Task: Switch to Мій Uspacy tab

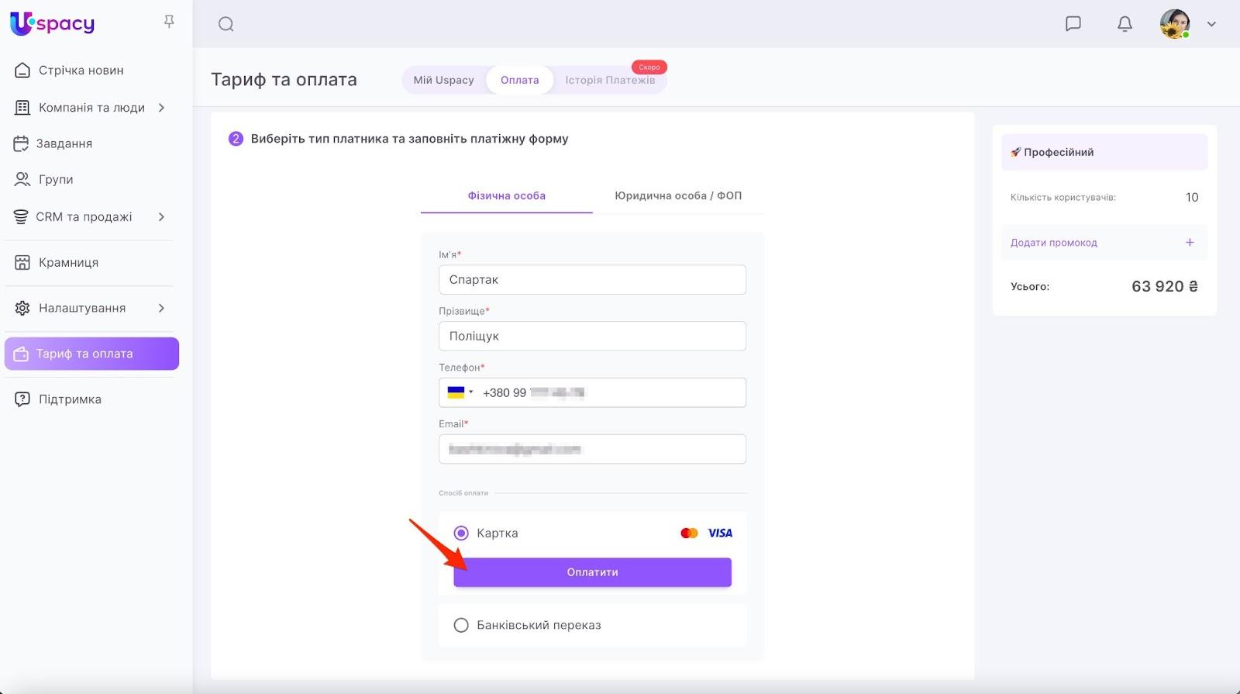Action: 443,80
